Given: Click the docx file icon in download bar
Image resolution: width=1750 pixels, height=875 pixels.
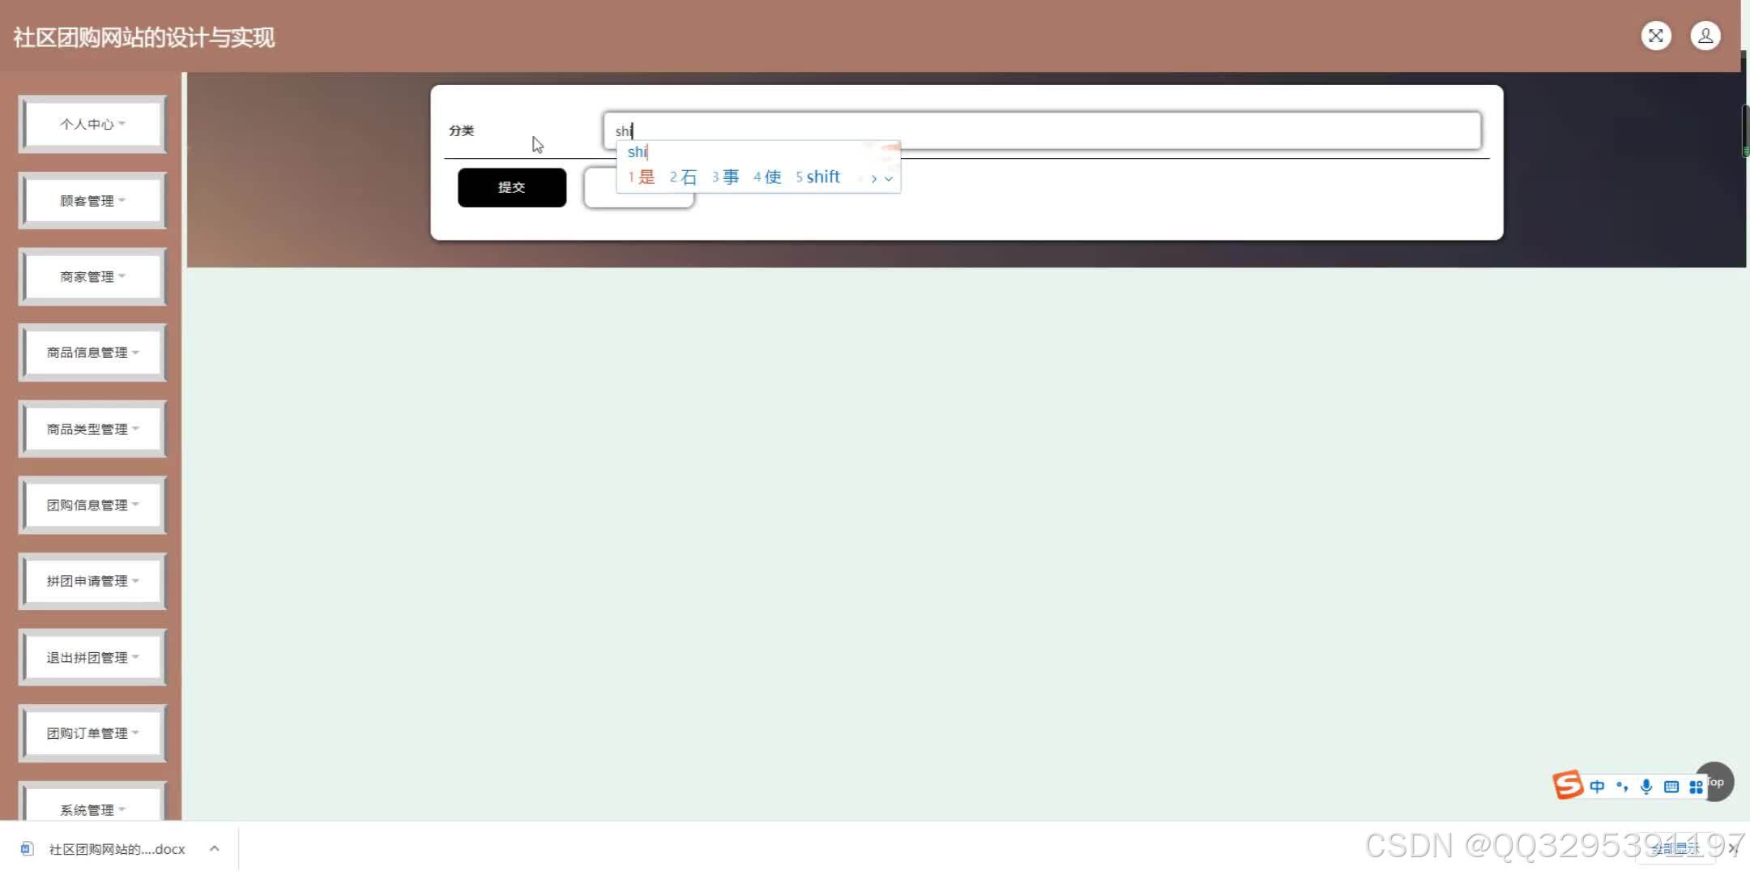Looking at the screenshot, I should point(27,849).
